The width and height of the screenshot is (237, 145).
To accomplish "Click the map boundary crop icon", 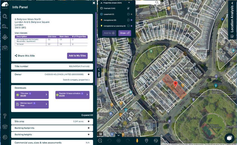I will pyautogui.click(x=100, y=134).
